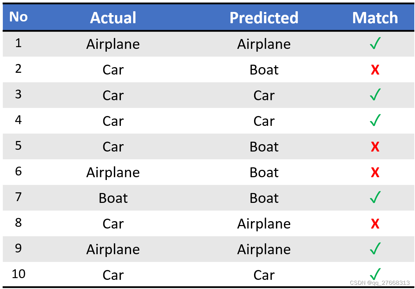This screenshot has height=289, width=415.
Task: Click the green checkmark in row 9
Action: [x=375, y=249]
